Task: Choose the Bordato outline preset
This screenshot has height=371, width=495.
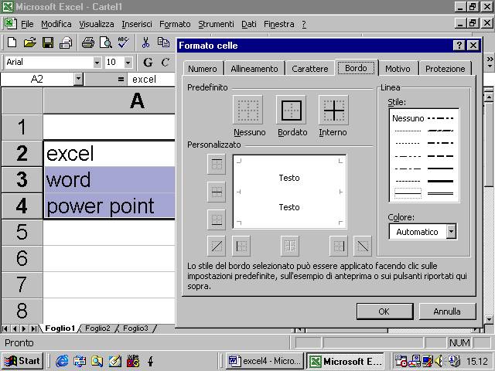Action: (x=291, y=110)
